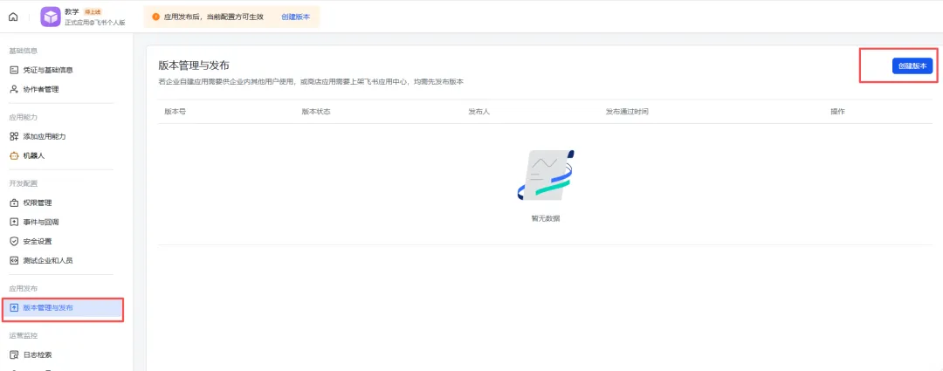Viewport: 943px width, 371px height.
Task: Open the 日志检索 log search icon
Action: click(15, 354)
